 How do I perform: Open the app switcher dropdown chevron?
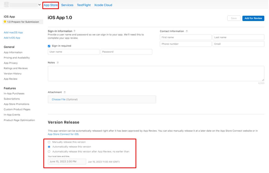point(39,5)
